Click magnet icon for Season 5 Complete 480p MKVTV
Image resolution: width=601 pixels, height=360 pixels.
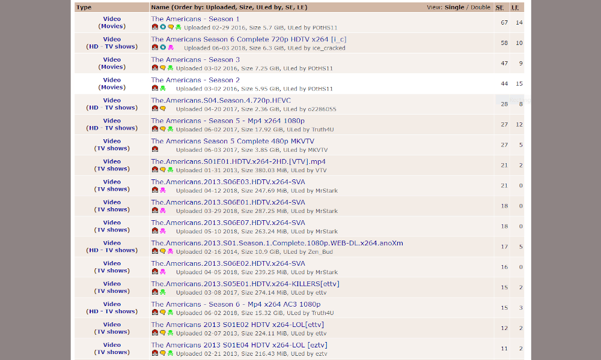(155, 149)
